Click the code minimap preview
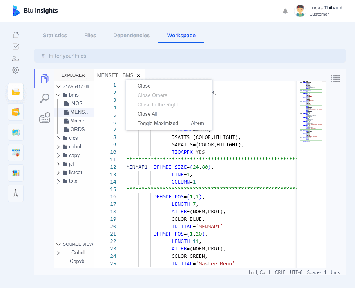 311,112
